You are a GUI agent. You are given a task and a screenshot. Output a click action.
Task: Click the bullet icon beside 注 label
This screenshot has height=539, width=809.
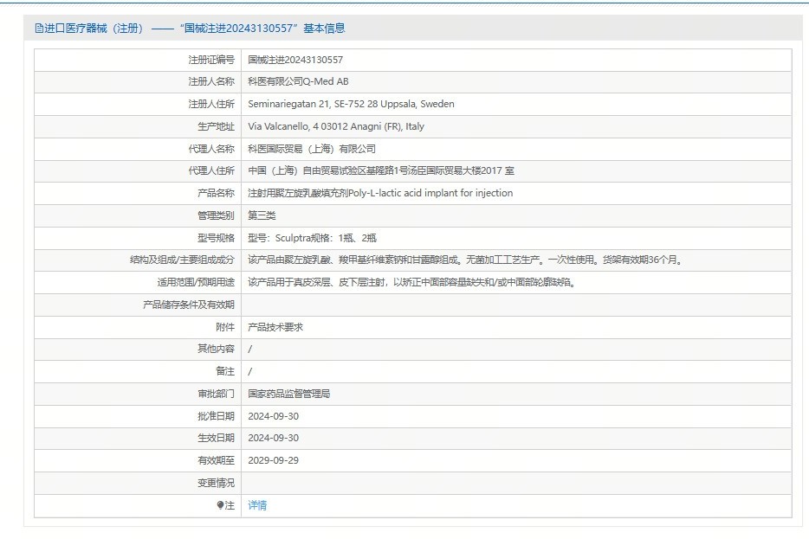click(x=220, y=505)
